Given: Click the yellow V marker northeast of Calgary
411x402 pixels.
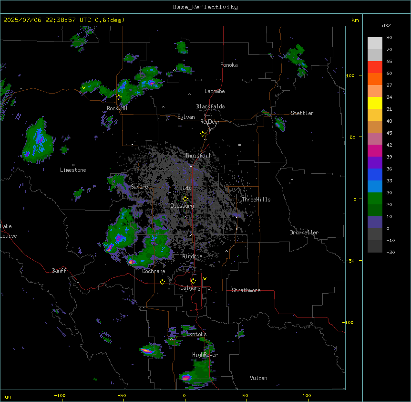Looking at the screenshot, I should point(205,279).
